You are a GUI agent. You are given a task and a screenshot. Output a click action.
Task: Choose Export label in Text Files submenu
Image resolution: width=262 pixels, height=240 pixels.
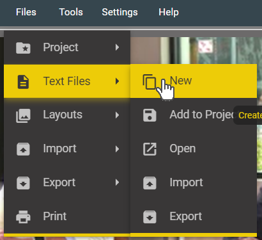[x=186, y=216]
